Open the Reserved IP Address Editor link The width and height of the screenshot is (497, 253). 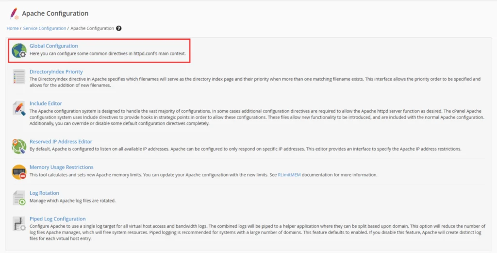[x=61, y=141]
